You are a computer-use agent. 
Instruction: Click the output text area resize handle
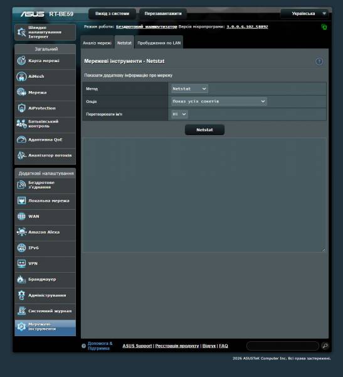tap(324, 250)
